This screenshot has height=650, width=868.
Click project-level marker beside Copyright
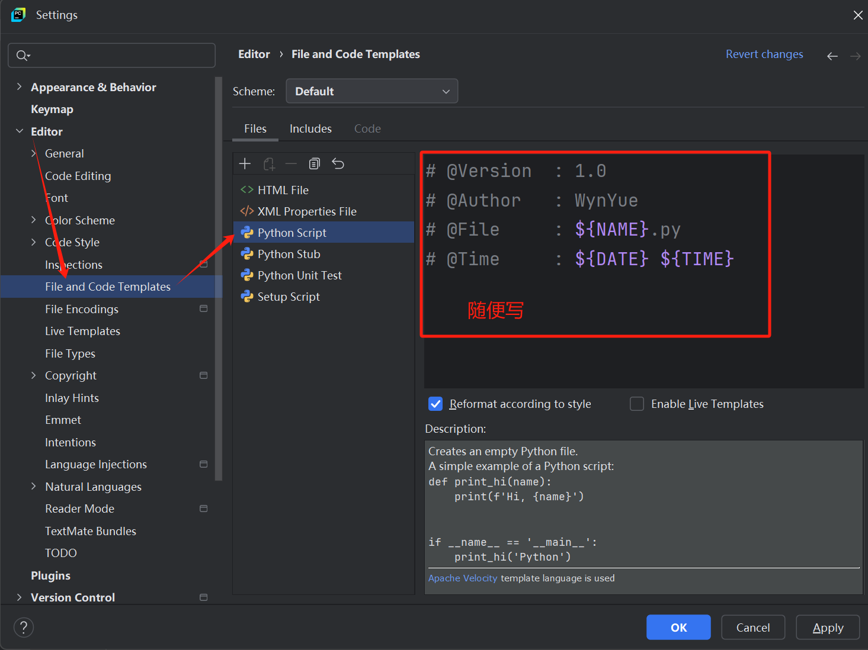[x=204, y=375]
